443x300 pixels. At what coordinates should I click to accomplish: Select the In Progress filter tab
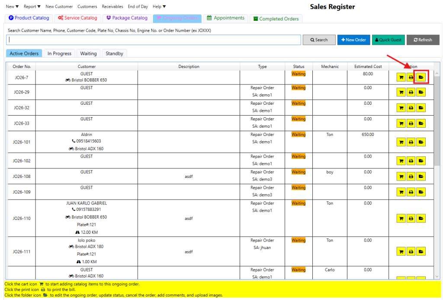click(x=59, y=54)
